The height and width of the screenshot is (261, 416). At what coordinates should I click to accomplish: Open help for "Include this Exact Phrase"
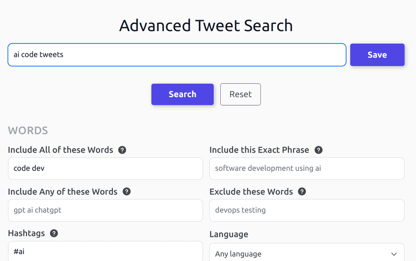[319, 150]
